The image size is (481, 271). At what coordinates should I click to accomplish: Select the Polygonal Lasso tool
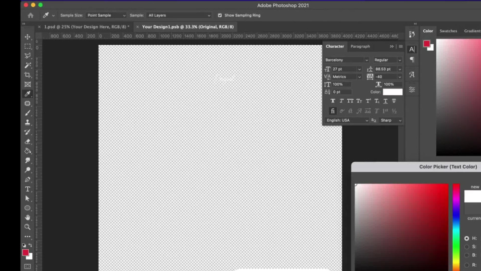(27, 56)
